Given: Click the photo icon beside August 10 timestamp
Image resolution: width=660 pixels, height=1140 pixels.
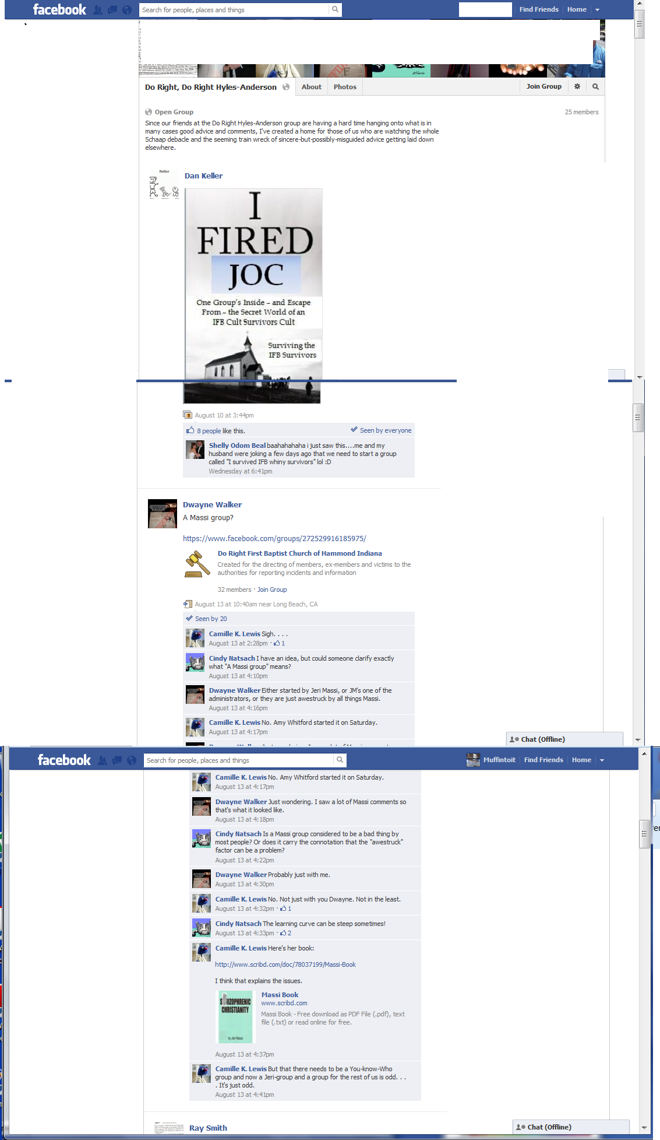Looking at the screenshot, I should pos(188,415).
